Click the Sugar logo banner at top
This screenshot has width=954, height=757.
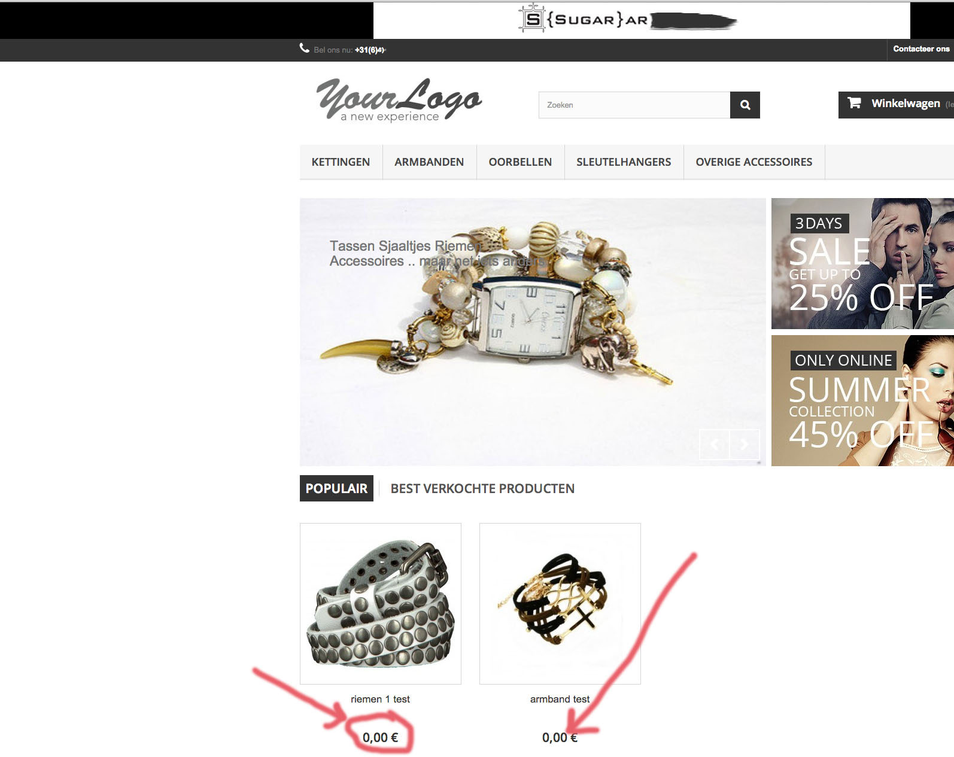click(x=642, y=20)
